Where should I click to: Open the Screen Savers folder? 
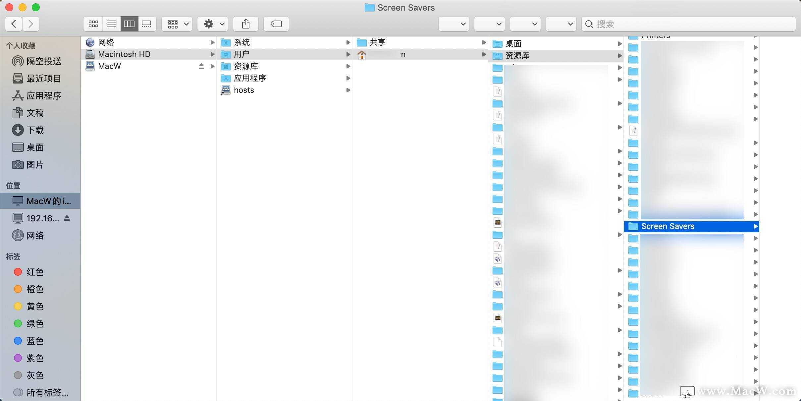(667, 226)
